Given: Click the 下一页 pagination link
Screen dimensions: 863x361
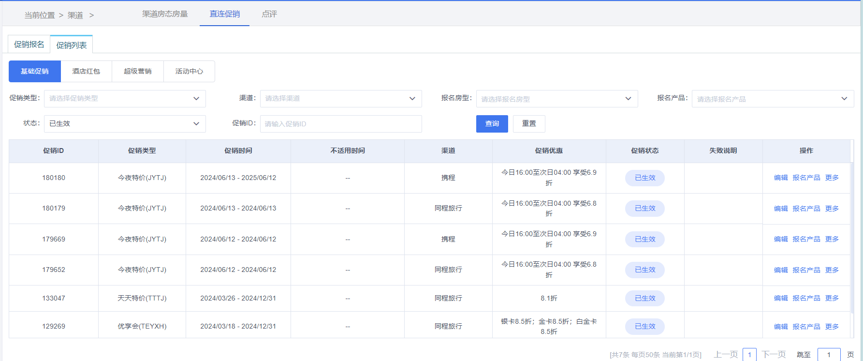Looking at the screenshot, I should (774, 355).
